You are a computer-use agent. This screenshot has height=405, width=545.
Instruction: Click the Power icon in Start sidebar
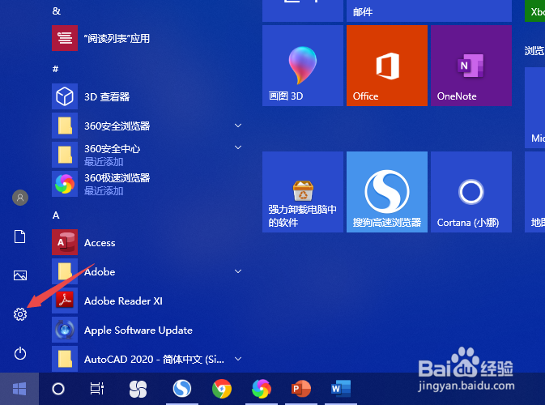[x=20, y=353]
